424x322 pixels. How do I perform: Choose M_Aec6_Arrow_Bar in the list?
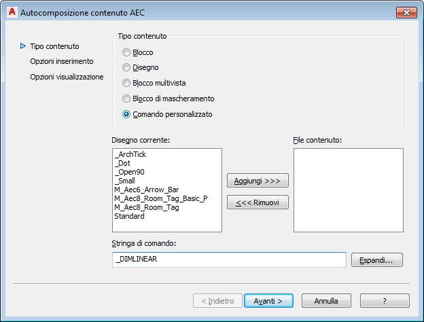pyautogui.click(x=146, y=190)
